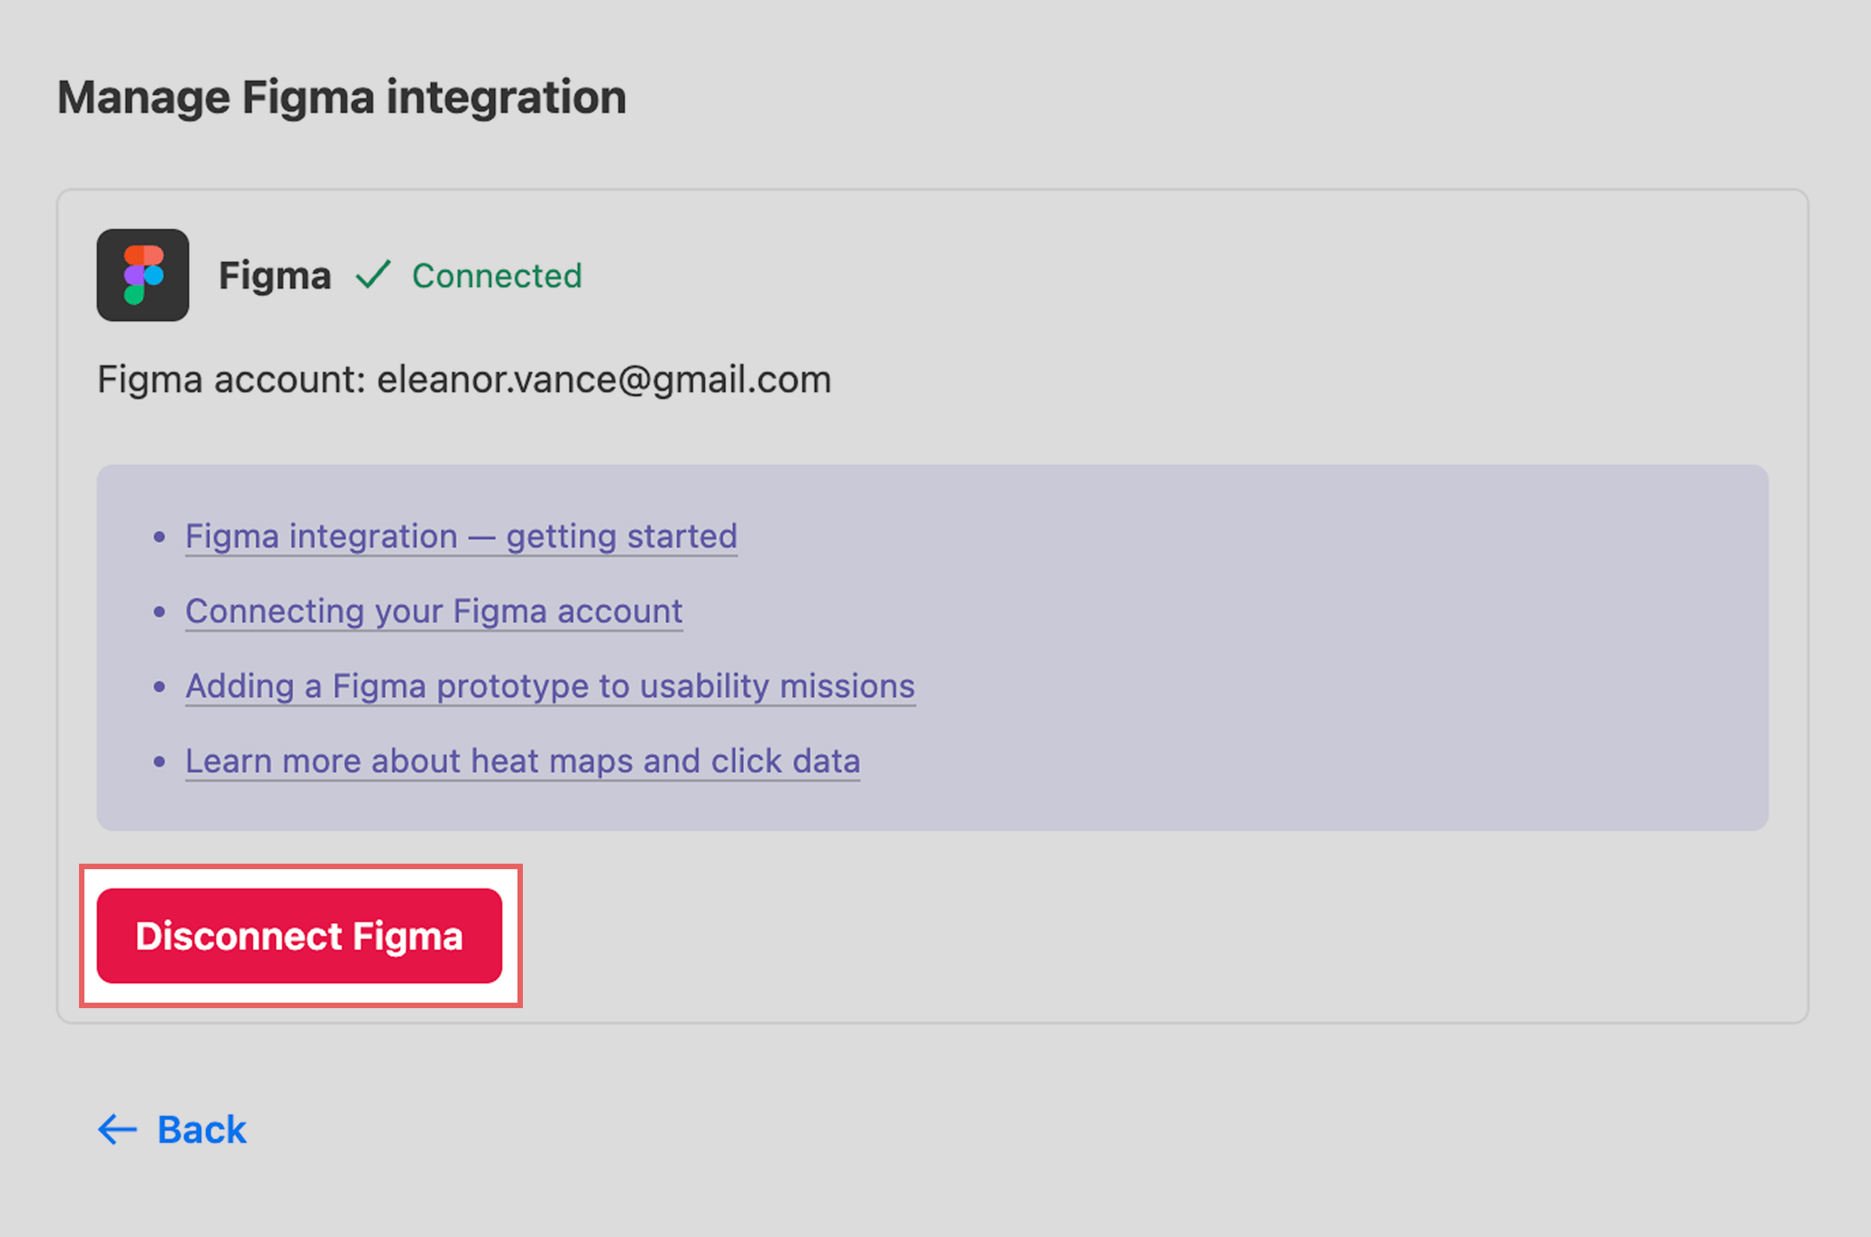Click the green Connected checkmark icon
The width and height of the screenshot is (1871, 1237).
373,275
